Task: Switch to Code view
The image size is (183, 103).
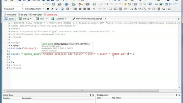Action: pyautogui.click(x=9, y=19)
